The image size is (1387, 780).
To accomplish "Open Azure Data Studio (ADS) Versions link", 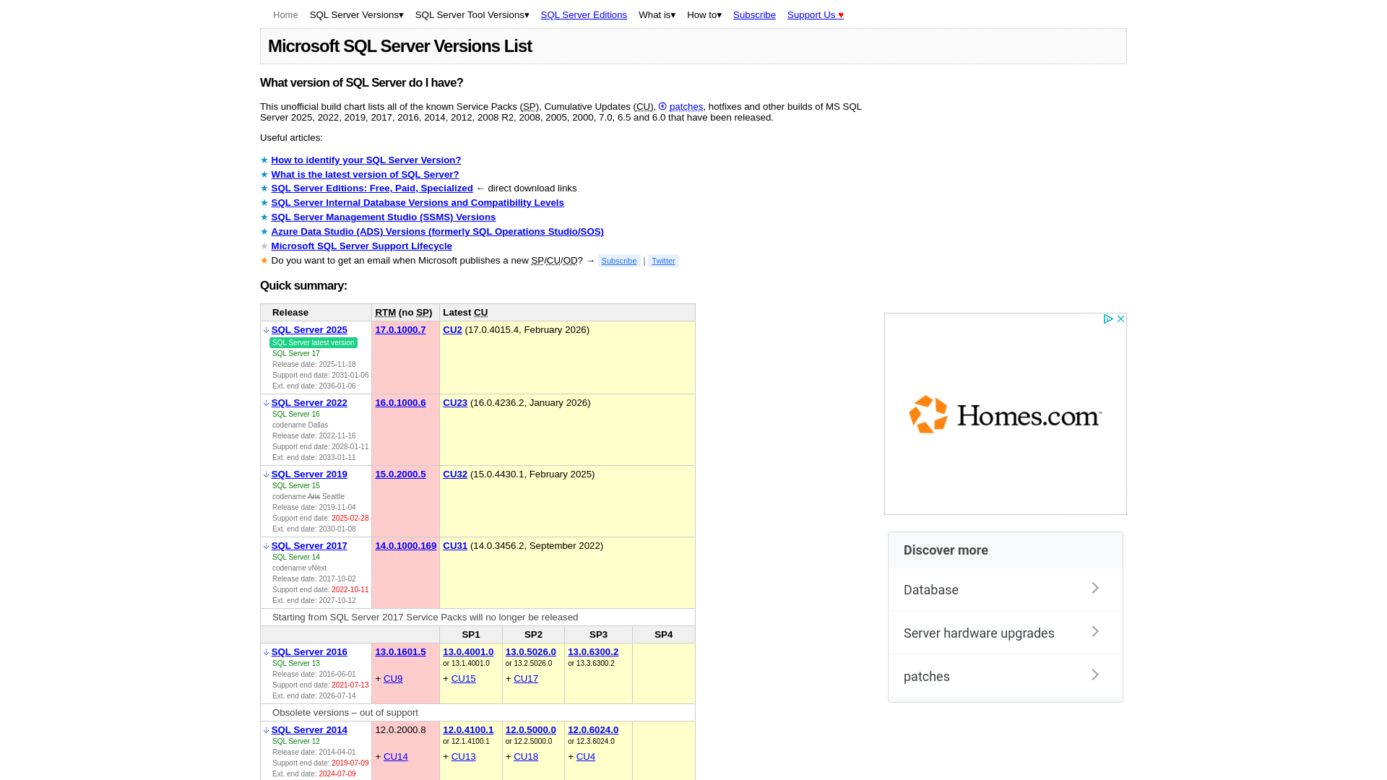I will point(438,232).
